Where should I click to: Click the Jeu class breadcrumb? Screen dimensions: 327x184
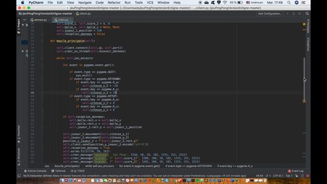(47, 166)
